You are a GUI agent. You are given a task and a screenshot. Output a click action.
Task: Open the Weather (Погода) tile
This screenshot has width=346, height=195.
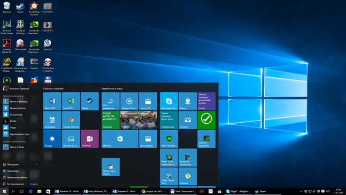pos(52,139)
